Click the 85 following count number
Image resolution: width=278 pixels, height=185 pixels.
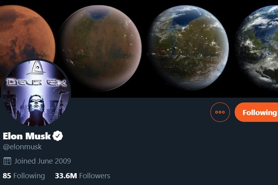(x=7, y=176)
